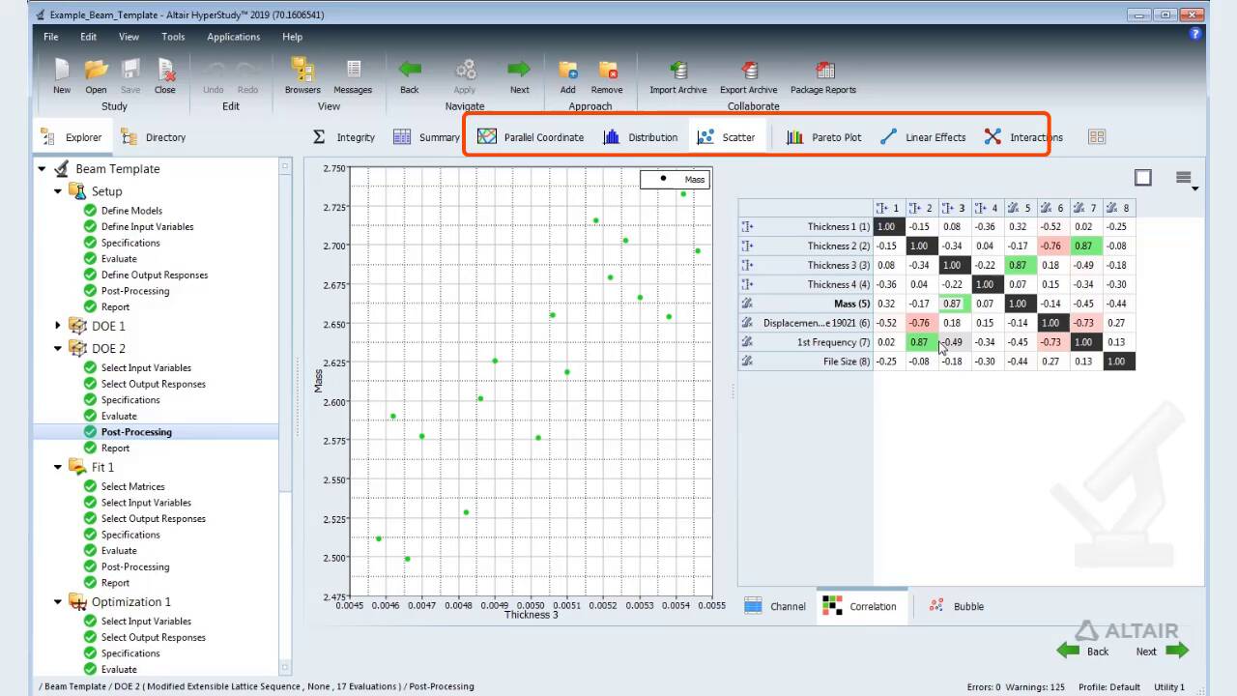Switch to the Distribution tab
The image size is (1237, 696).
640,137
